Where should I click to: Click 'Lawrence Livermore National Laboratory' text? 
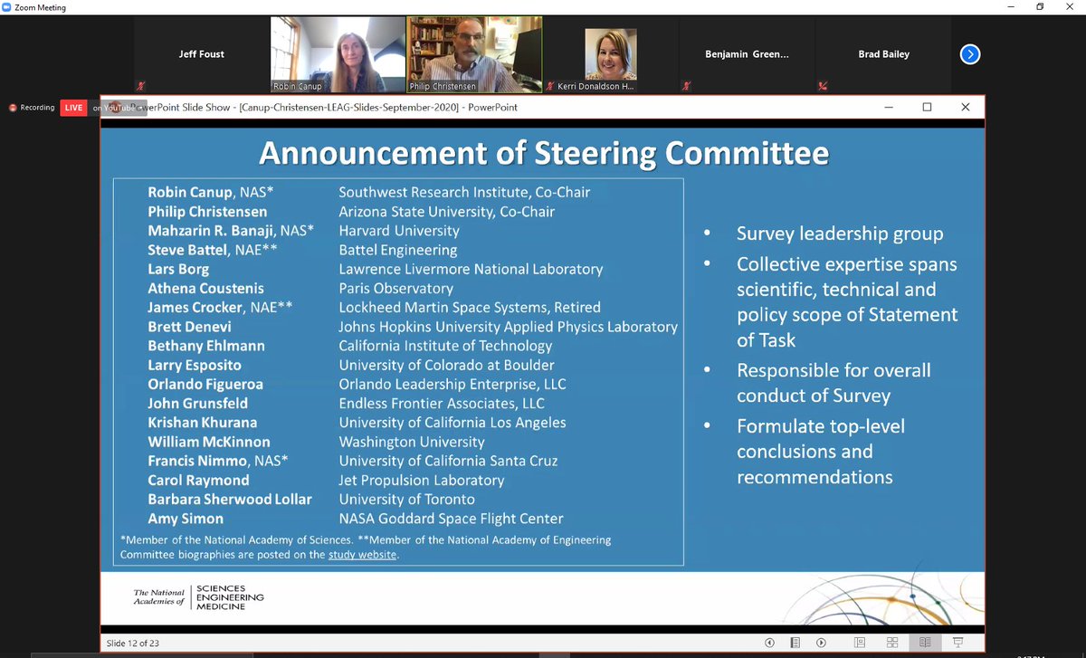471,269
